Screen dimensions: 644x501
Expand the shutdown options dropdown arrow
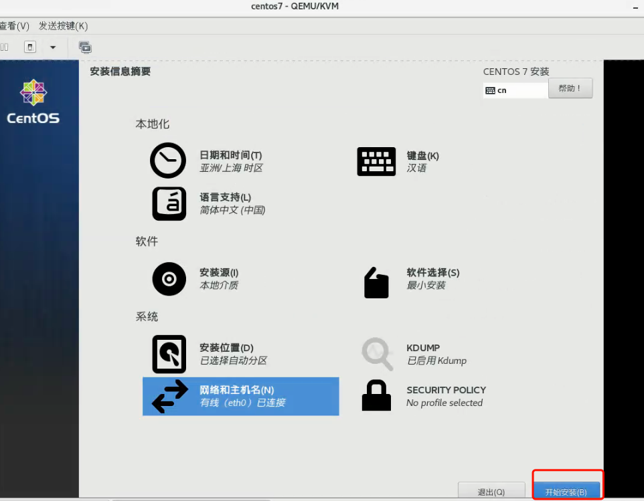53,47
